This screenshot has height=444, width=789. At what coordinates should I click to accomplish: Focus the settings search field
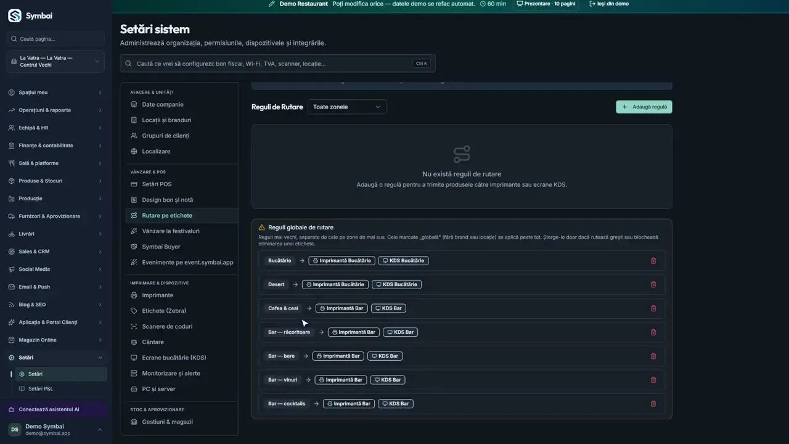tap(277, 64)
